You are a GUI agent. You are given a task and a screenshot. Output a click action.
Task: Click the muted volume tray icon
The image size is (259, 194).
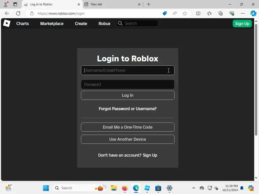click(x=216, y=188)
